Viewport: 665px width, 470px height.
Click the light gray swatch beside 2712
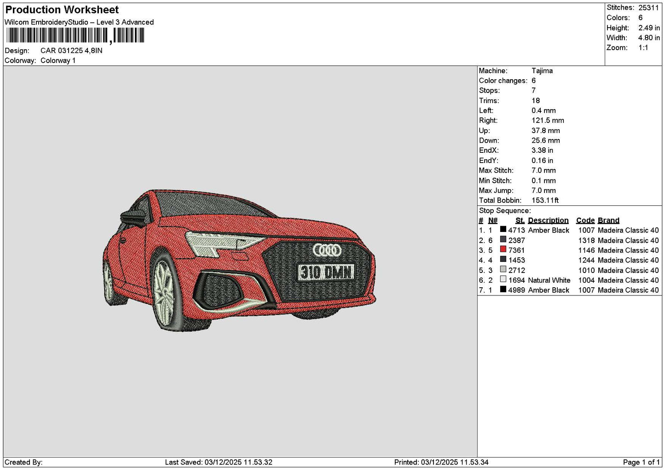[x=503, y=270]
